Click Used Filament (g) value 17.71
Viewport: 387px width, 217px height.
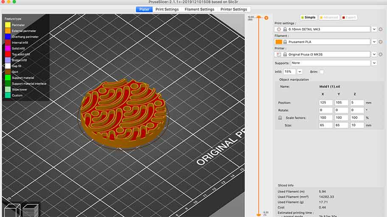tap(323, 202)
